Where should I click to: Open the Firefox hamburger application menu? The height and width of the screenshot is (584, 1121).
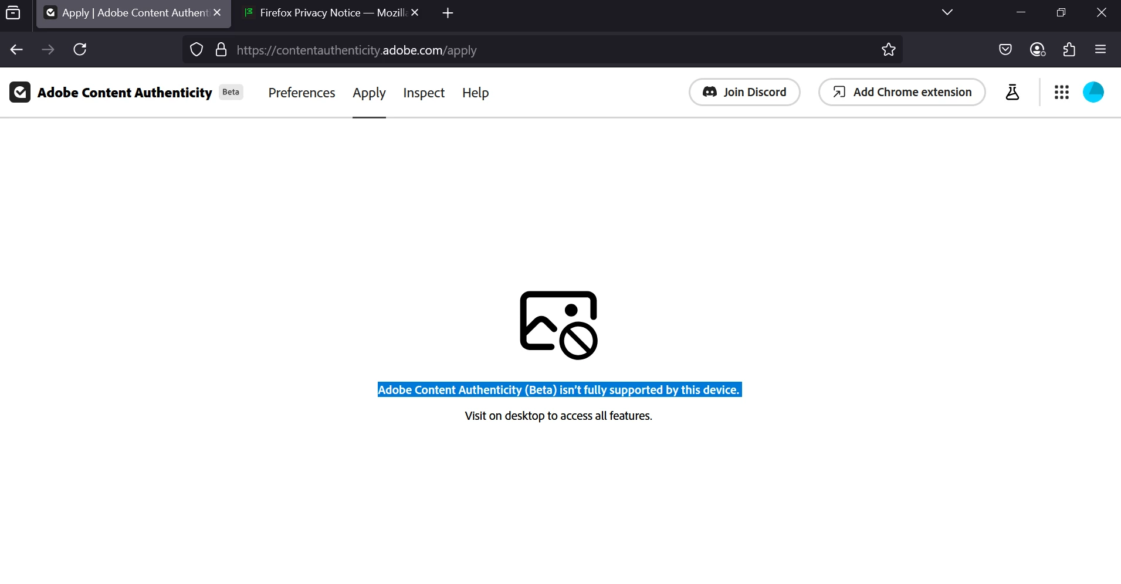point(1100,50)
